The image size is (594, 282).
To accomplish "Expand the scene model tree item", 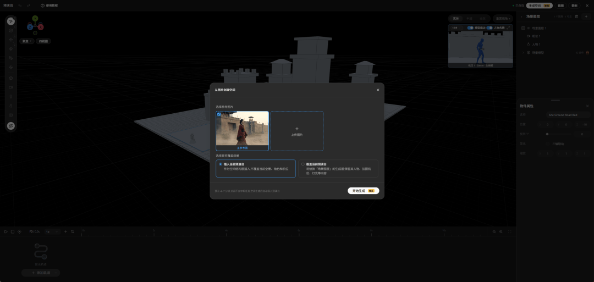I will coord(523,53).
